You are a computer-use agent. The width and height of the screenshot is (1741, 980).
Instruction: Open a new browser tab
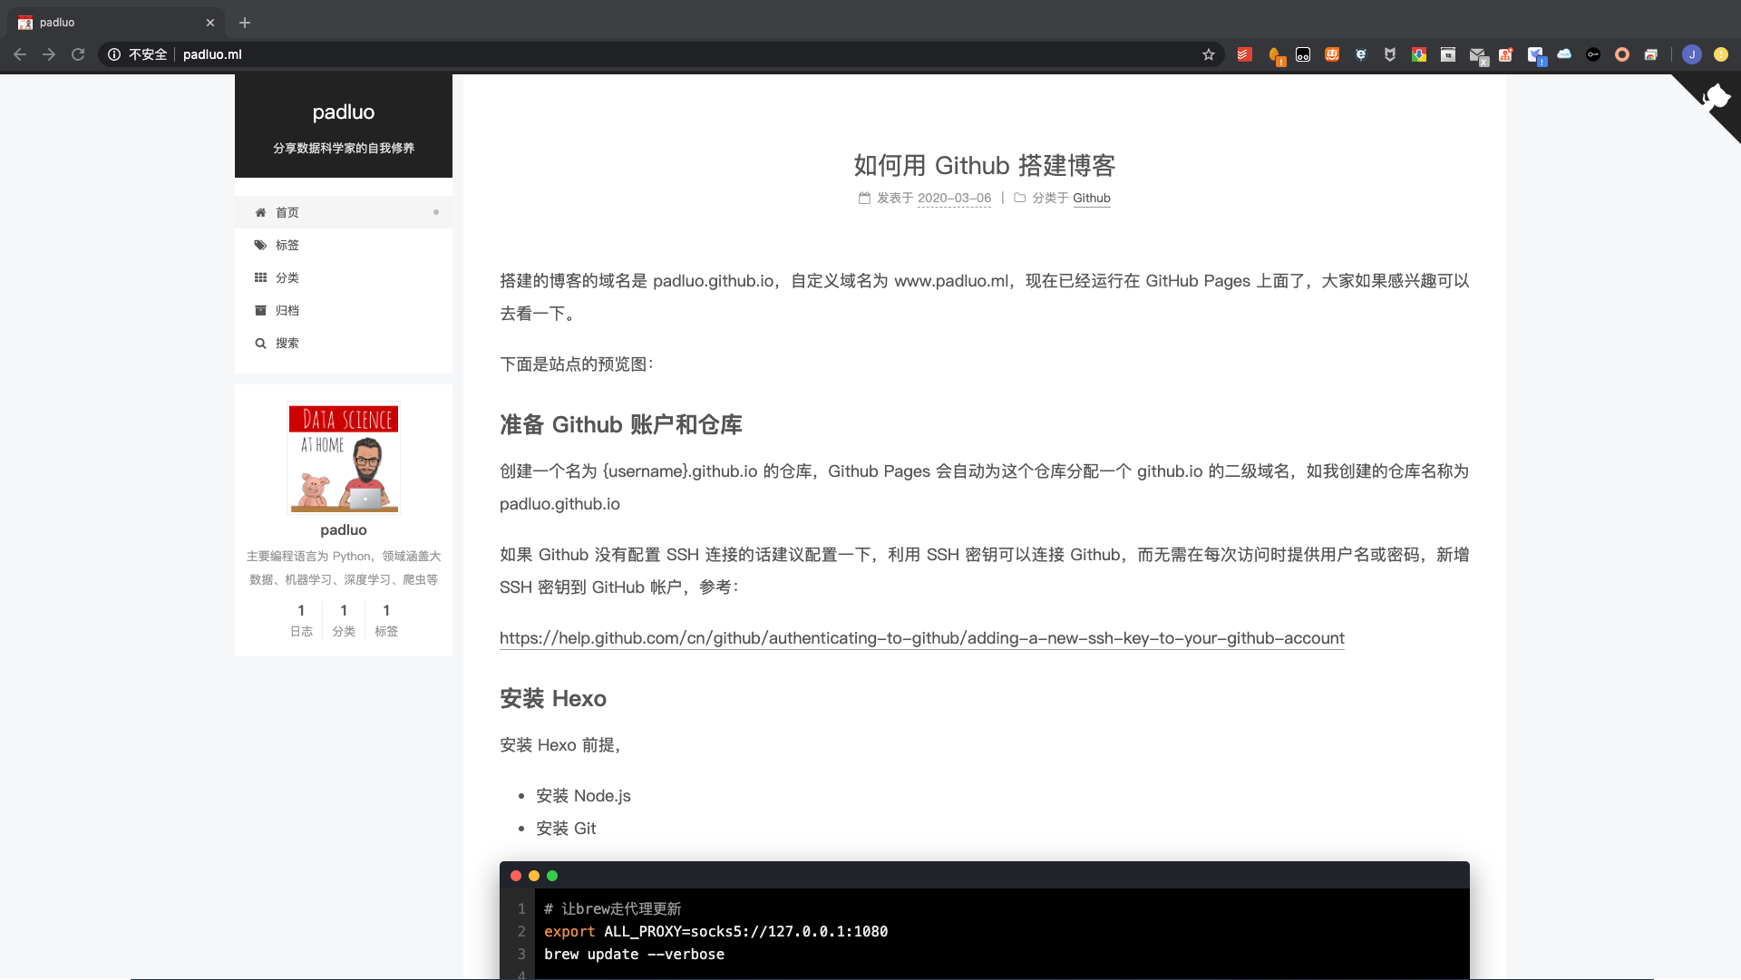pyautogui.click(x=245, y=23)
